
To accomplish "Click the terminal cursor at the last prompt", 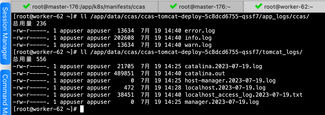I will click(82, 109).
